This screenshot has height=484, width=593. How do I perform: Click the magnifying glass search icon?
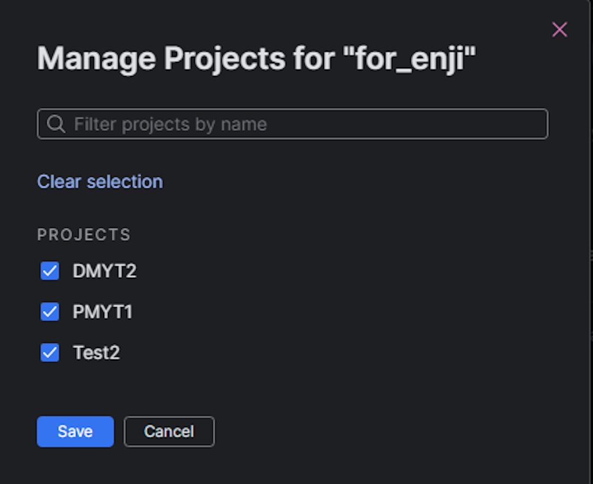pyautogui.click(x=56, y=124)
